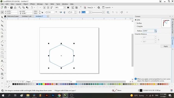Click the vertical scrollbar of canvas
The height and width of the screenshot is (98, 174).
click(x=132, y=50)
